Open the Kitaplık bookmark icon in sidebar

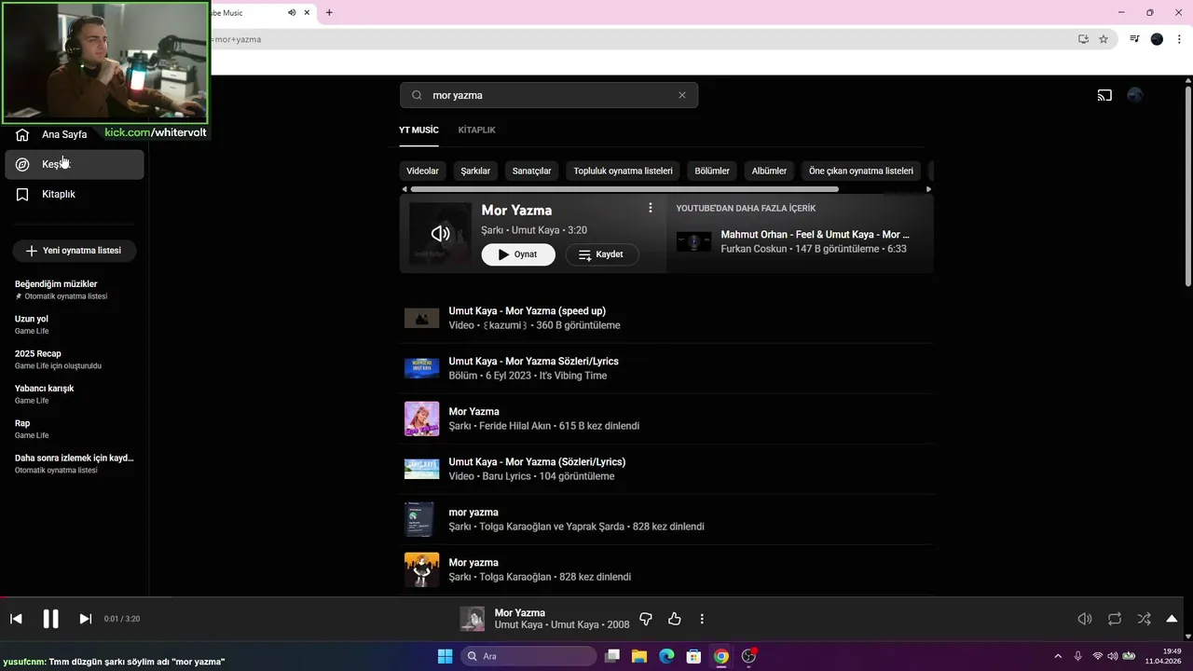[x=22, y=194]
